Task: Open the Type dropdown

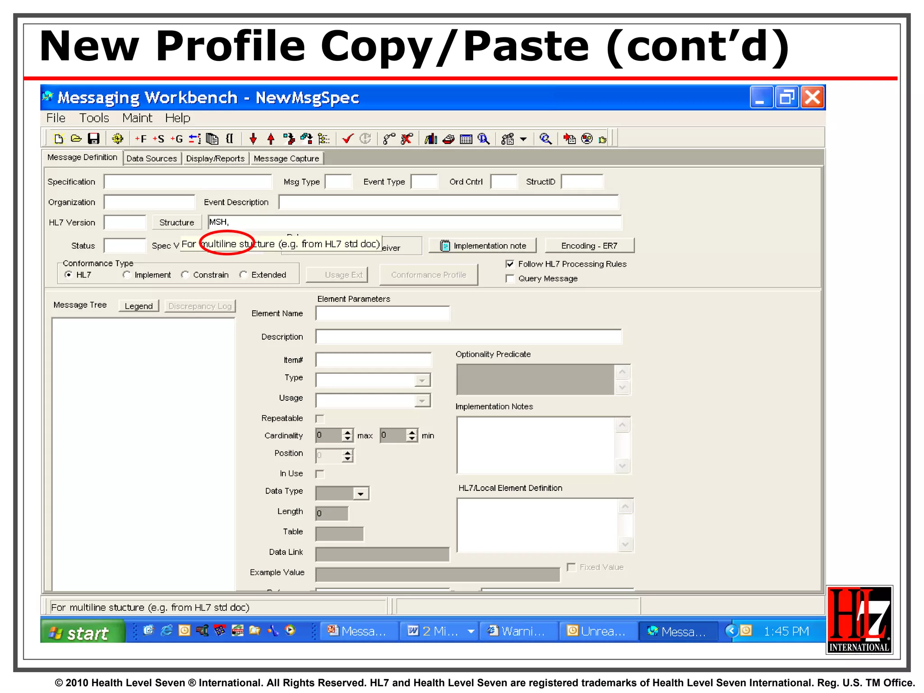Action: click(x=422, y=380)
